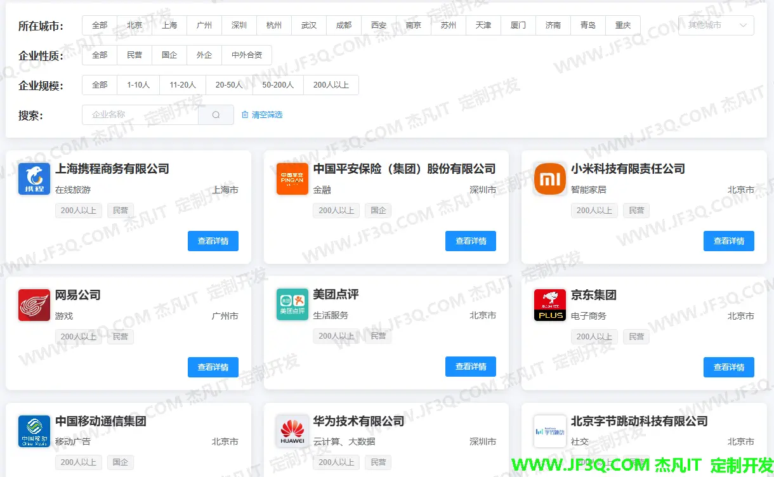Open the 华为技术有限公司 company title

pos(358,421)
